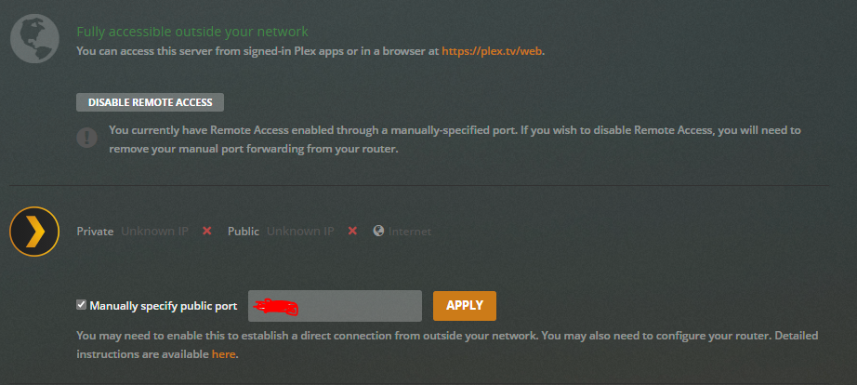Click the orange Plex chevron logo
The height and width of the screenshot is (385, 857).
(34, 231)
